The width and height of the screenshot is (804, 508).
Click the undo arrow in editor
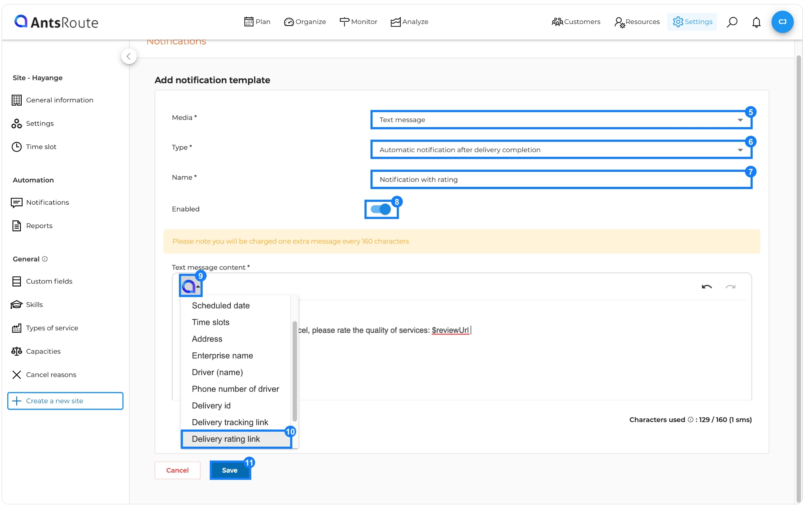coord(707,287)
